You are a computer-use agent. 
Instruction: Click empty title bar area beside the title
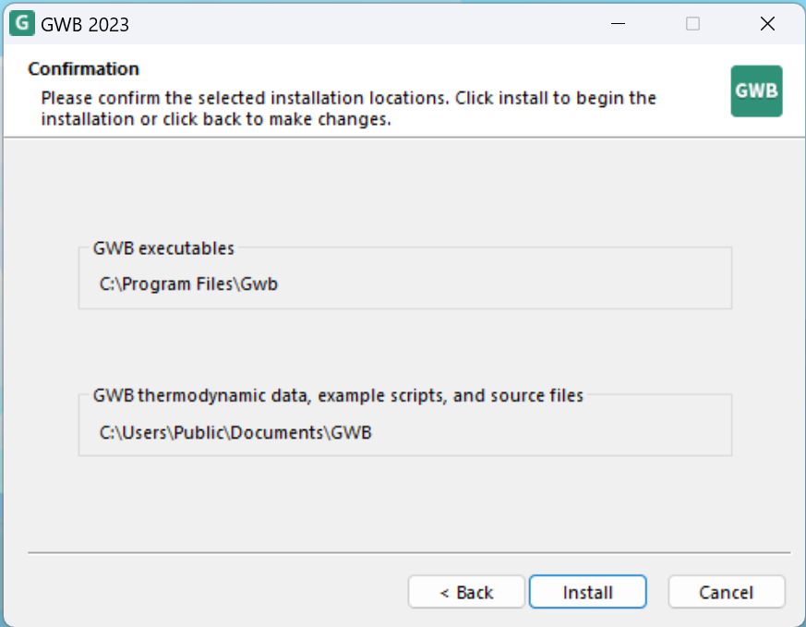369,24
